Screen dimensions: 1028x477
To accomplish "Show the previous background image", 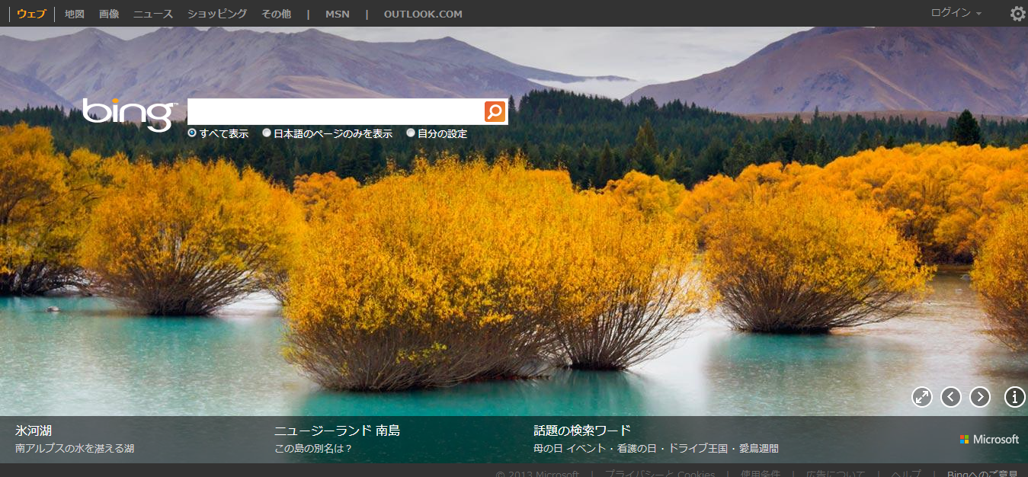I will click(x=951, y=397).
